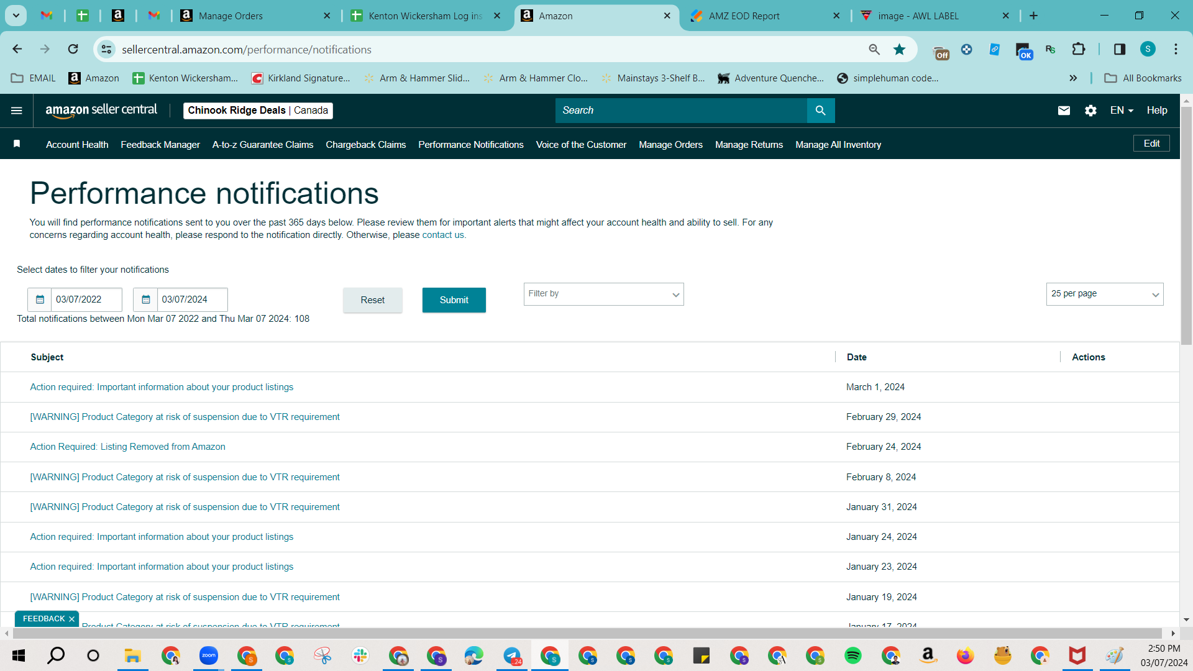Open Spotify from the taskbar
Image resolution: width=1193 pixels, height=671 pixels.
coord(853,655)
